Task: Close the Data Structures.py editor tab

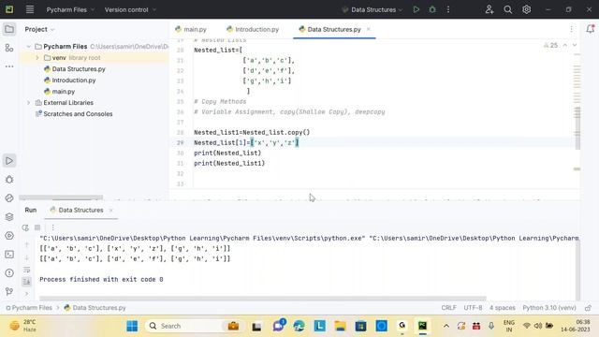Action: (x=368, y=29)
